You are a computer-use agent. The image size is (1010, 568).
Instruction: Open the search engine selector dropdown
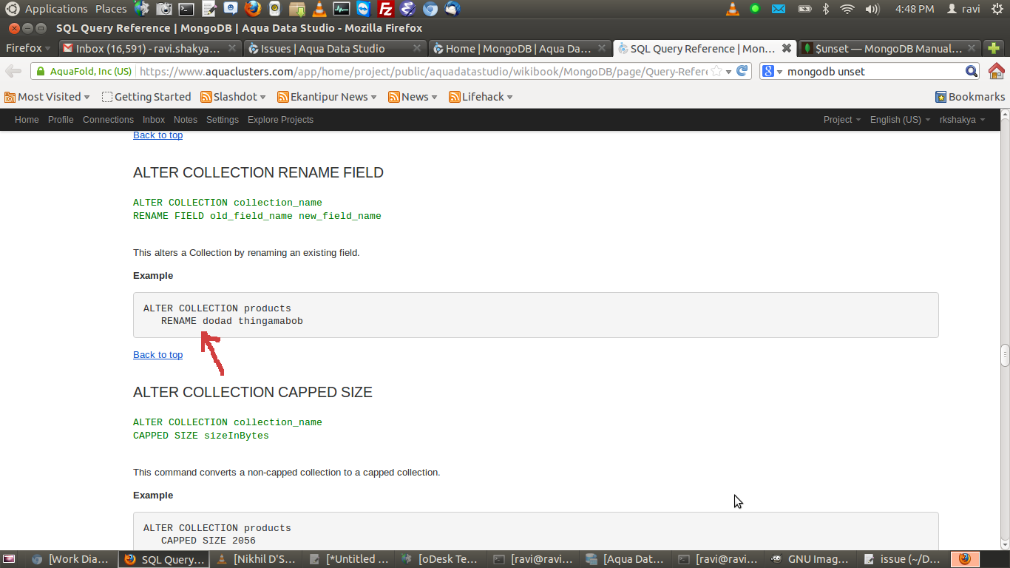pyautogui.click(x=773, y=71)
